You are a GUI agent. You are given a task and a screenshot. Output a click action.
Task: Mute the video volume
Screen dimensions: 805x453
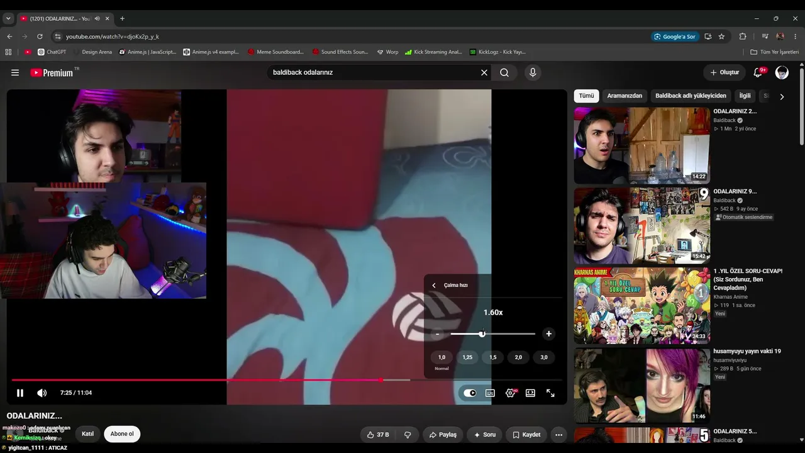click(x=42, y=393)
